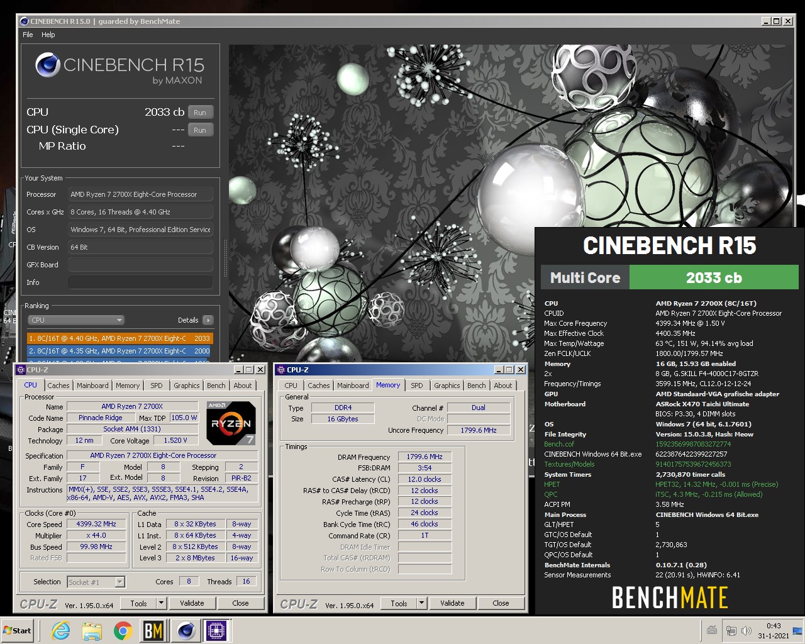Open SPD tab in Memory CPU-Z window
The image size is (805, 644).
pyautogui.click(x=417, y=386)
